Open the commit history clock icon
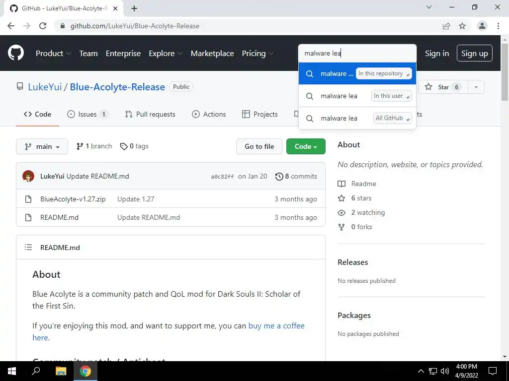The height and width of the screenshot is (381, 509). (x=279, y=176)
